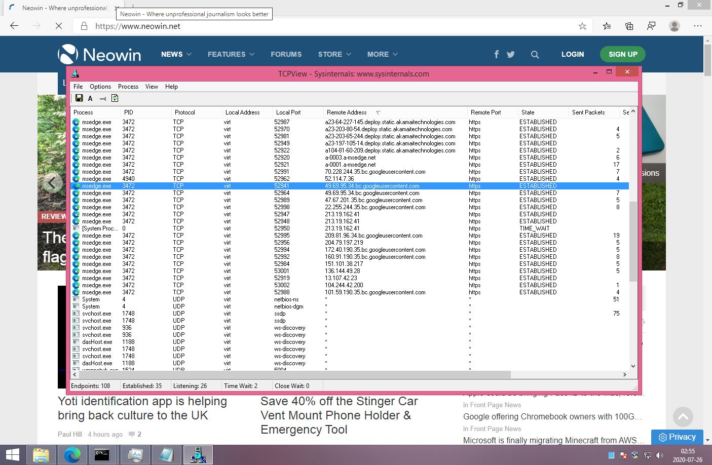The image size is (712, 465).
Task: Stop loading the page in Edge
Action: (x=59, y=26)
